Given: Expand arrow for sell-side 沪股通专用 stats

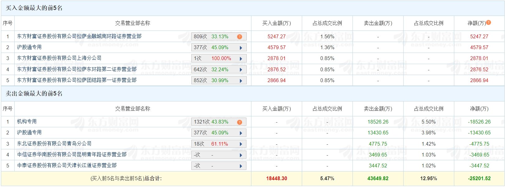Looking at the screenshot, I should [241, 133].
